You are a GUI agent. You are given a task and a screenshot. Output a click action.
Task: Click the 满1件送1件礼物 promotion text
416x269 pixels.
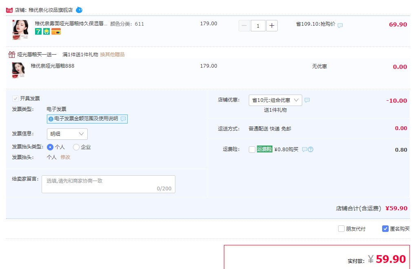80,55
